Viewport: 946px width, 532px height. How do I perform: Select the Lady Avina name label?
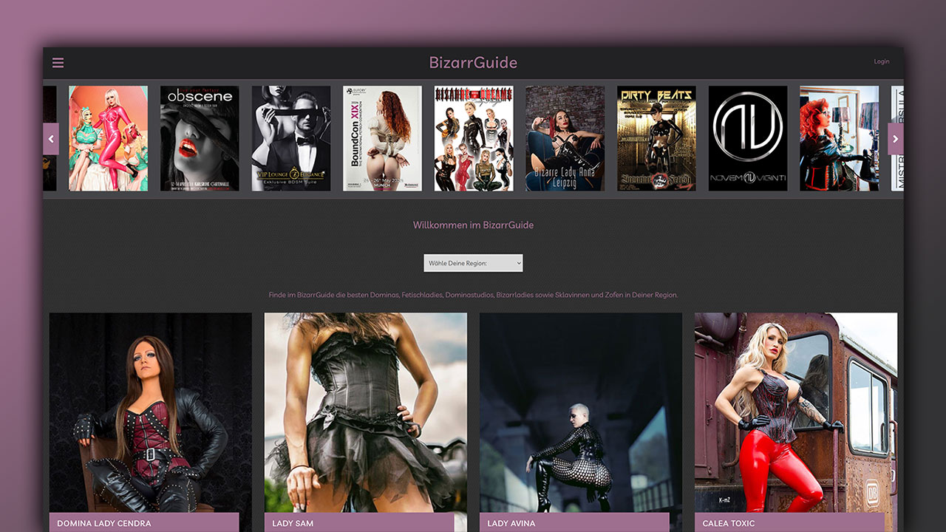[574, 522]
